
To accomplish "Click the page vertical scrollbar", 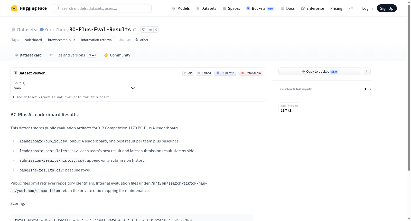I will pyautogui.click(x=409, y=87).
